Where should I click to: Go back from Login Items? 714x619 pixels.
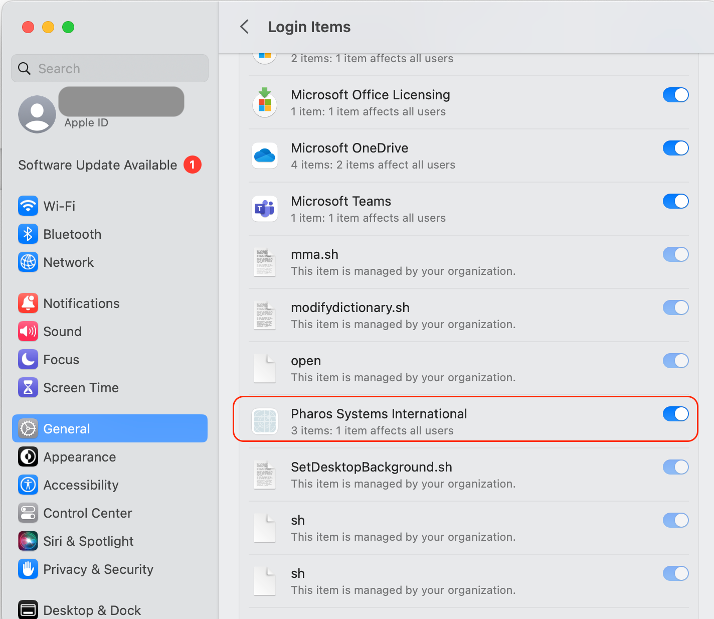point(245,27)
